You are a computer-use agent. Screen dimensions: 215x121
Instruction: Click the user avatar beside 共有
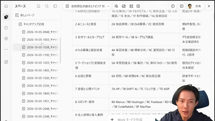[190, 6]
